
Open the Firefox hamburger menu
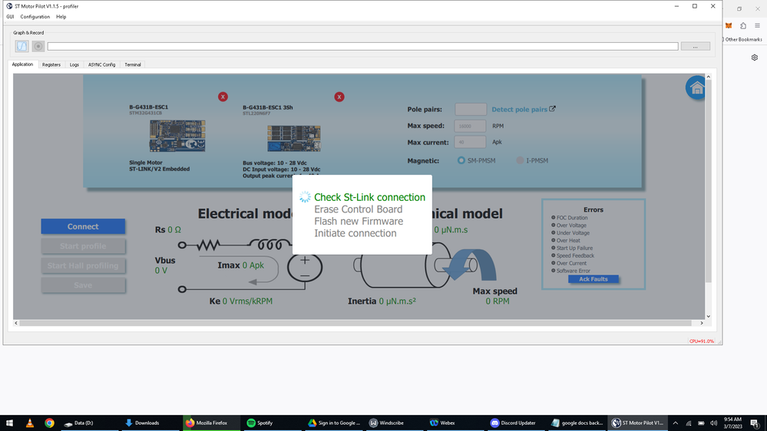point(757,26)
